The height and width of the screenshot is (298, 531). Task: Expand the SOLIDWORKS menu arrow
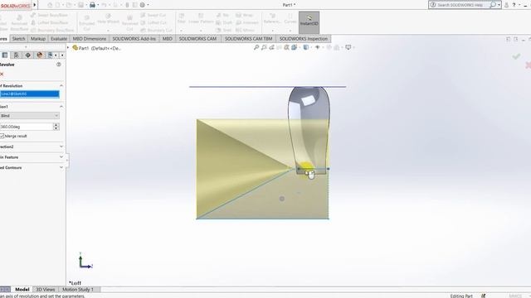[35, 5]
